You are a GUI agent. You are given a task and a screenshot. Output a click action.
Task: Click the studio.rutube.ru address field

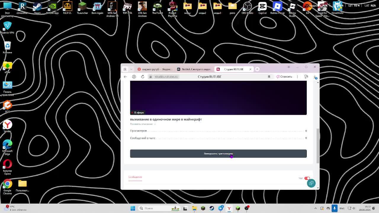[166, 77]
